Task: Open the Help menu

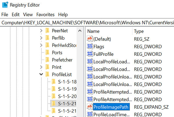Action: 63,15
